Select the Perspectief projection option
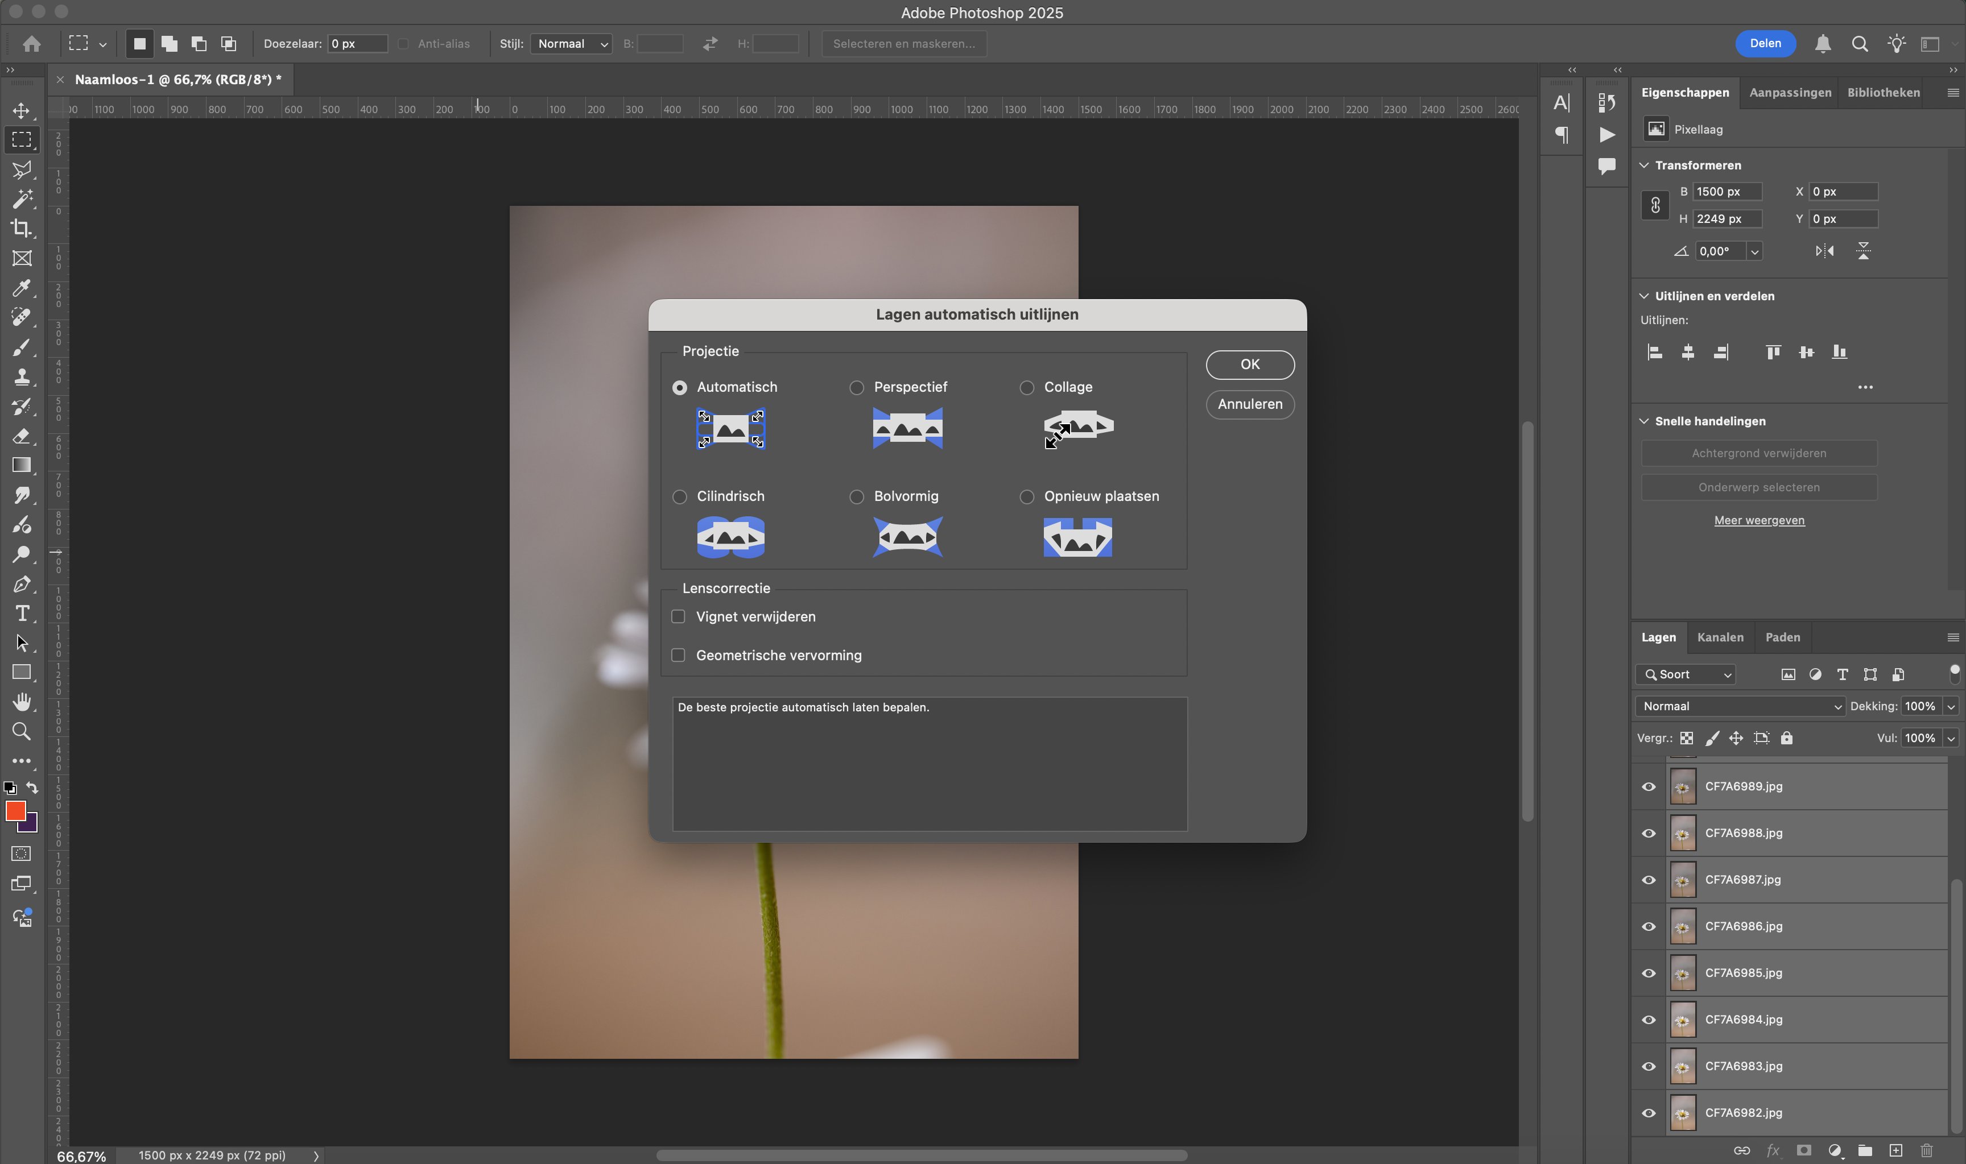1966x1164 pixels. [857, 387]
